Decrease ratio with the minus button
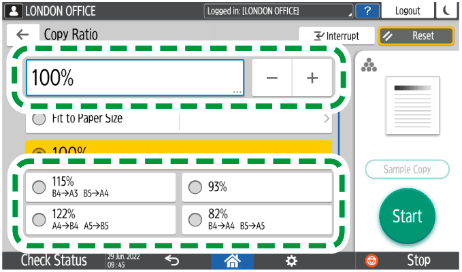This screenshot has width=462, height=272. tap(272, 78)
